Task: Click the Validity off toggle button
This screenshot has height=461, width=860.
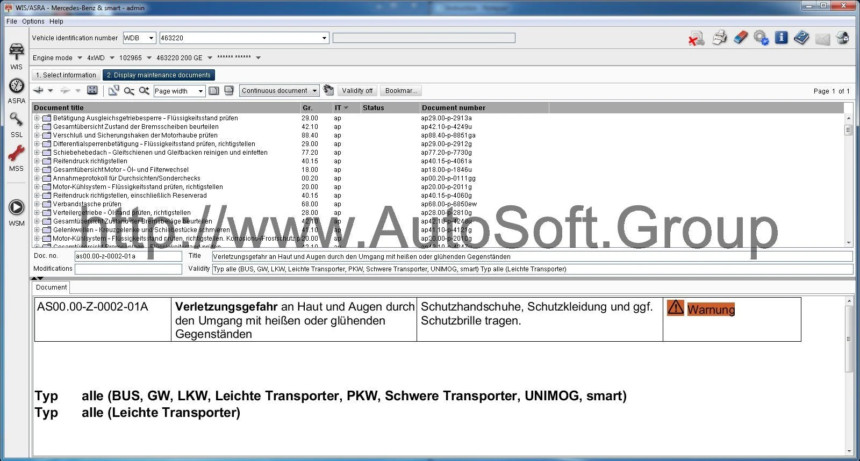Action: point(357,91)
